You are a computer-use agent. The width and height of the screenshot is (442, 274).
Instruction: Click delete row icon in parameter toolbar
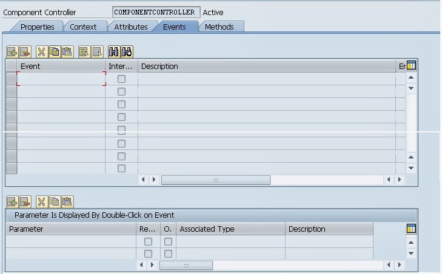pyautogui.click(x=25, y=201)
